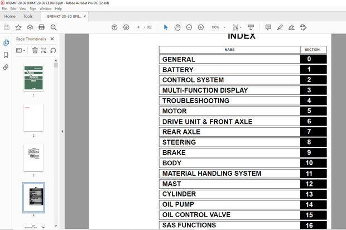346x230 pixels.
Task: Toggle the Attachments paperclip panel
Action: point(6,67)
